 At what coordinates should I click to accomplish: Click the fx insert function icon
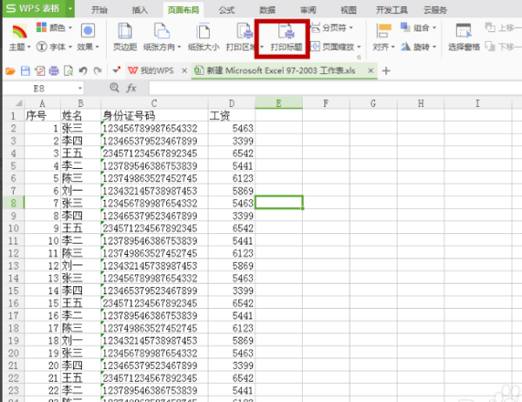[x=131, y=88]
